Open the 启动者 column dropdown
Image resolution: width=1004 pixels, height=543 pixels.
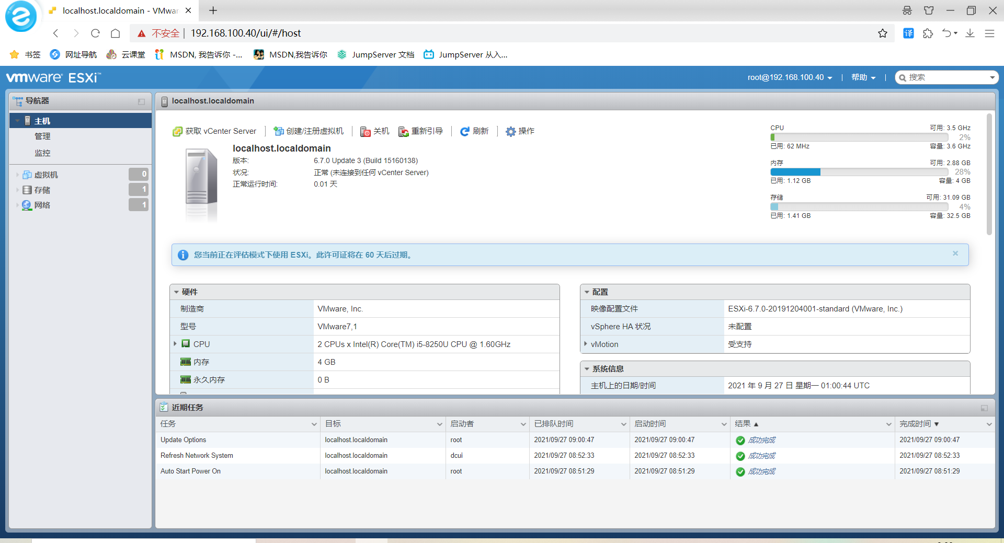coord(523,424)
